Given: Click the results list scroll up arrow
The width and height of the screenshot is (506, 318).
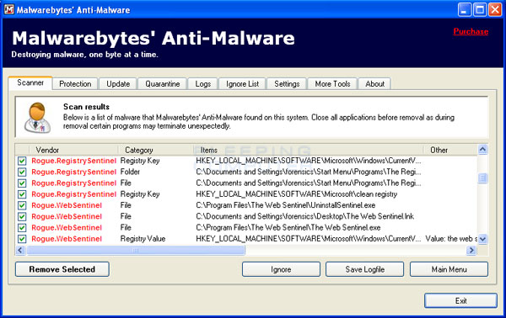Looking at the screenshot, I should pyautogui.click(x=482, y=150).
